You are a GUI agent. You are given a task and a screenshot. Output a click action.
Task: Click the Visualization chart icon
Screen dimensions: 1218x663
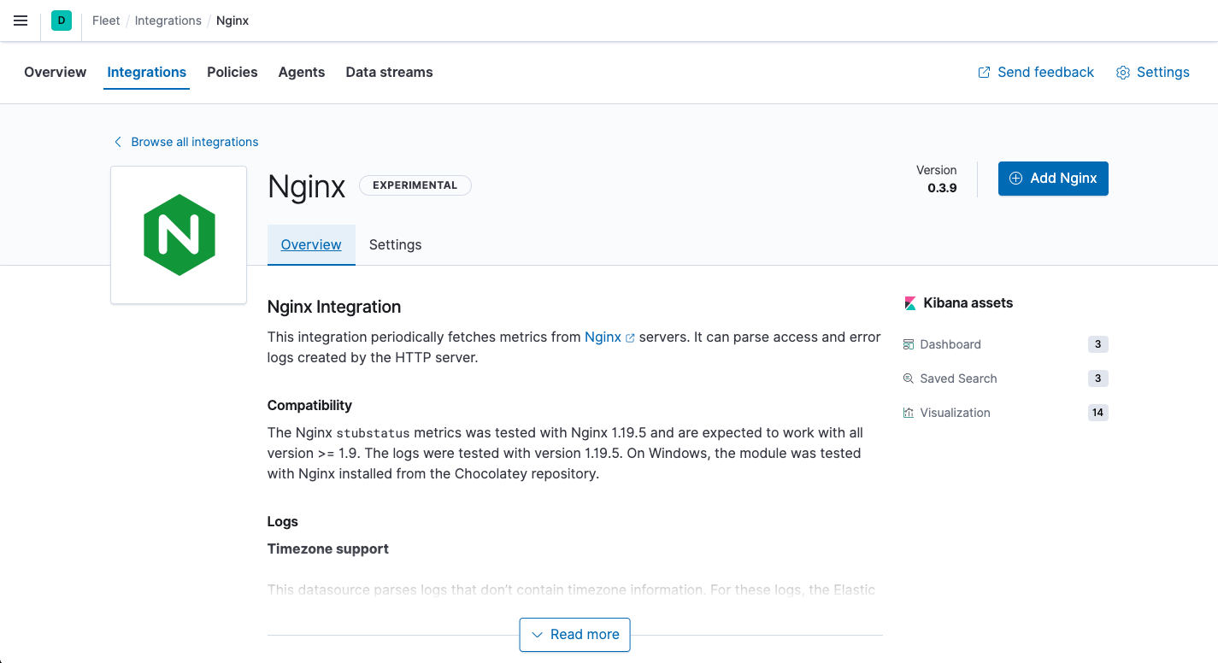pyautogui.click(x=909, y=413)
